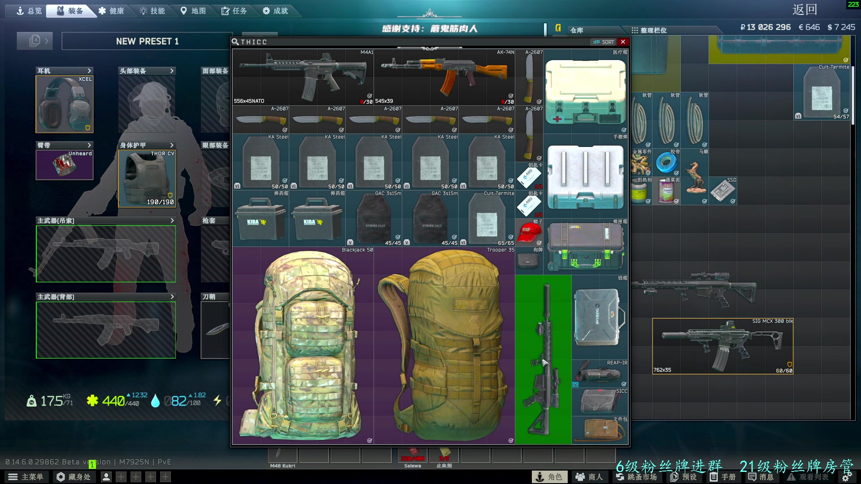This screenshot has height=484, width=861.
Task: Select the rifle on the green cell
Action: pos(543,359)
